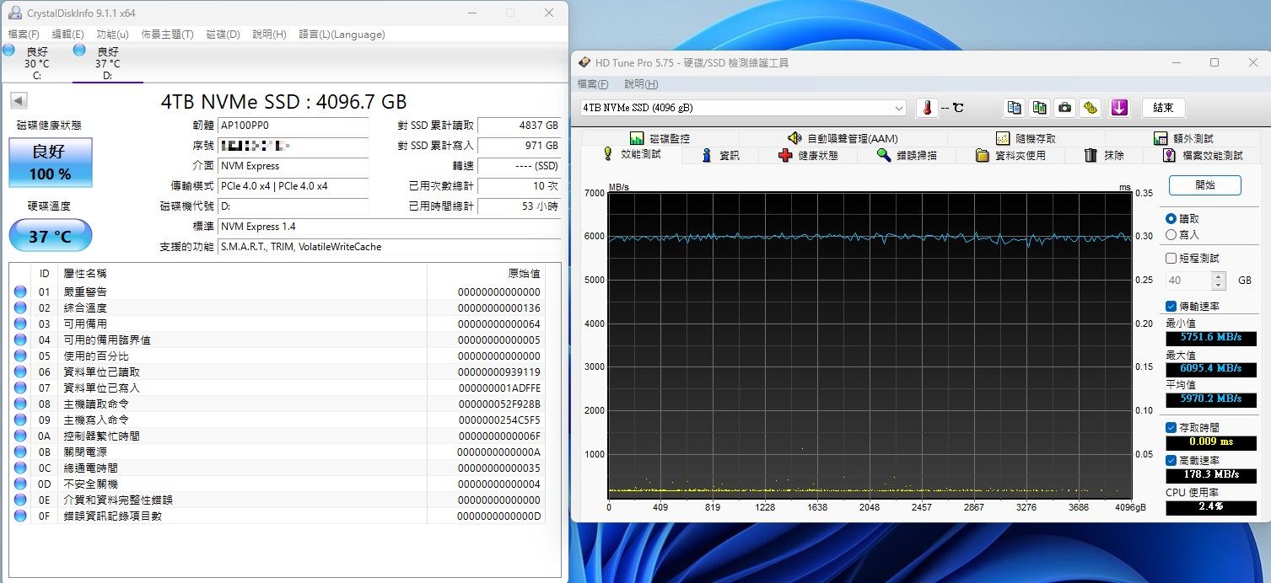Image resolution: width=1271 pixels, height=583 pixels.
Task: Click the purple down-arrow tray icon
Action: click(1119, 108)
